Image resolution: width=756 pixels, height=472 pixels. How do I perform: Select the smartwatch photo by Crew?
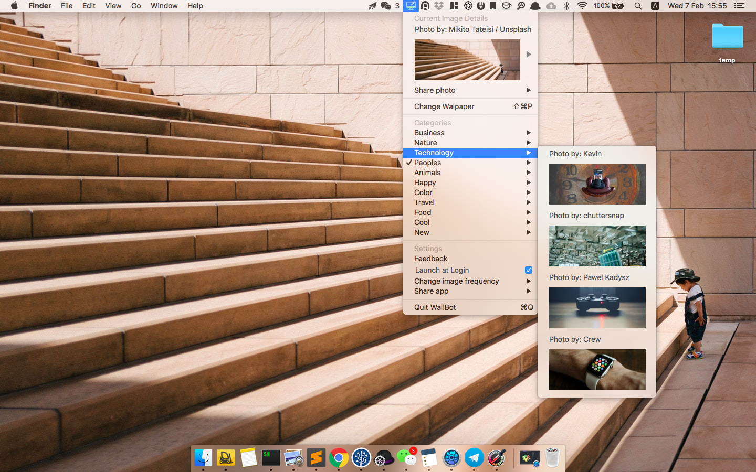click(x=597, y=370)
